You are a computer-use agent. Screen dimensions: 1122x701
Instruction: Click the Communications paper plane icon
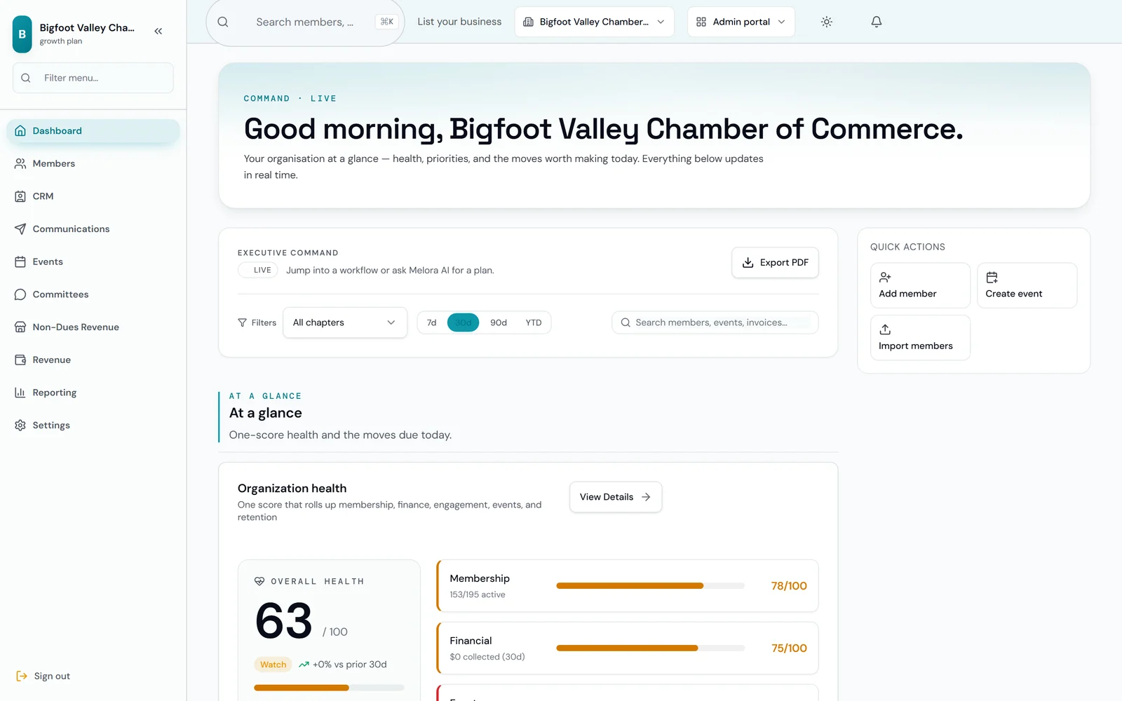tap(20, 229)
